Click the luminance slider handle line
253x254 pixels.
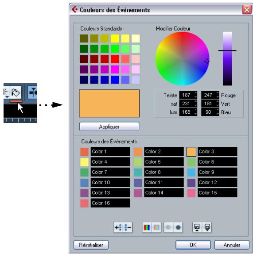pos(227,50)
